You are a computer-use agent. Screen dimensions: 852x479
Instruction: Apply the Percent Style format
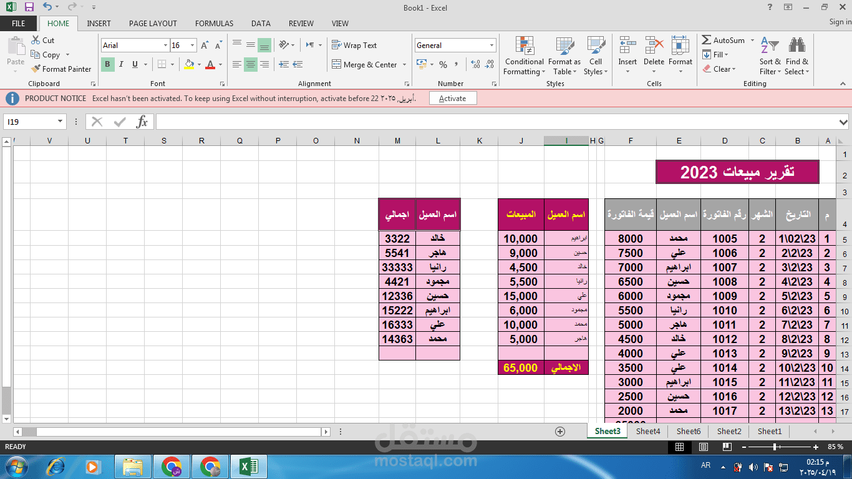pyautogui.click(x=443, y=64)
